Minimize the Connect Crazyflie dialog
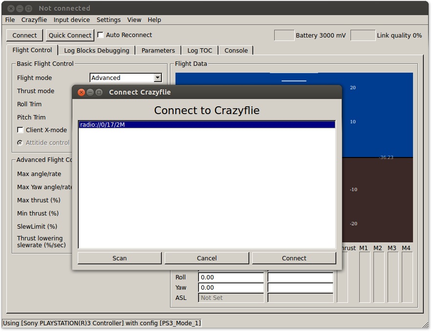This screenshot has width=435, height=335. coord(90,92)
